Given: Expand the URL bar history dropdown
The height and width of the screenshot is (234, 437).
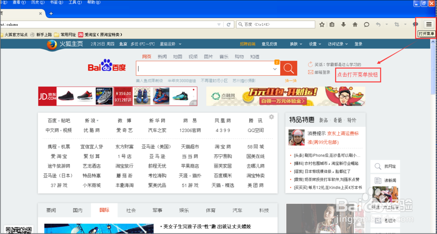Looking at the screenshot, I should 219,24.
